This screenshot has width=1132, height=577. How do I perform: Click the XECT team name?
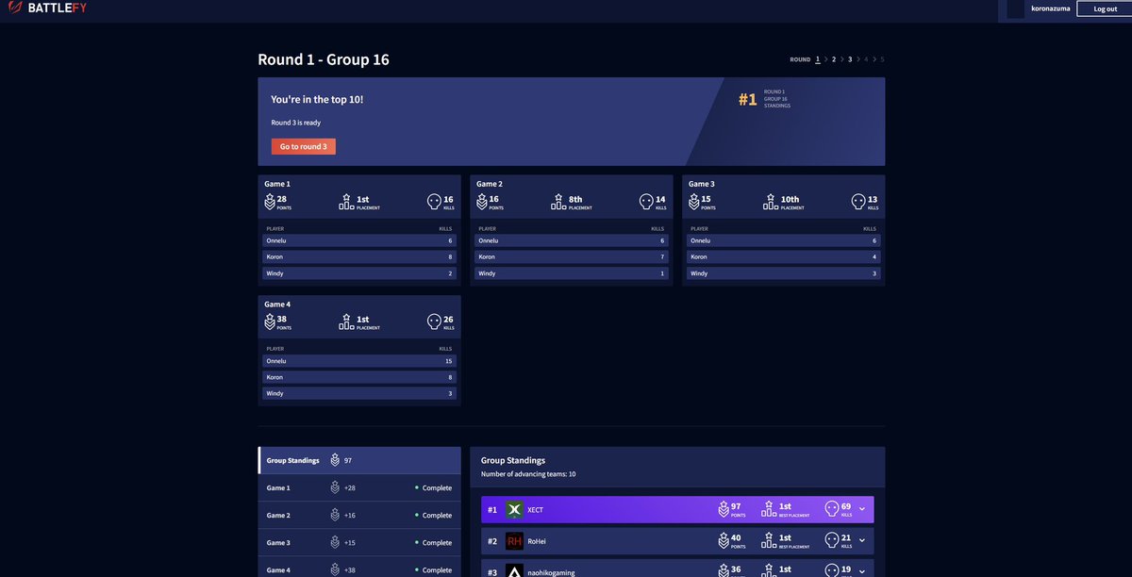pos(536,510)
